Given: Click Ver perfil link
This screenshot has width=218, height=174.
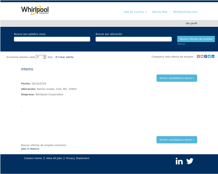Looking at the screenshot, I should [191, 23].
